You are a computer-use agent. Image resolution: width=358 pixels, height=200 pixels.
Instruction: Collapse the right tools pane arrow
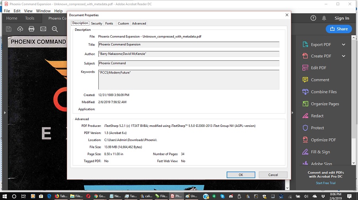point(292,113)
